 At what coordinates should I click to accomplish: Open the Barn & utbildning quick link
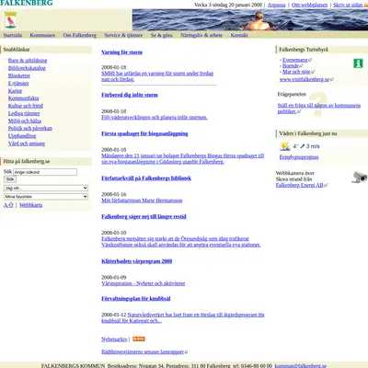click(28, 61)
